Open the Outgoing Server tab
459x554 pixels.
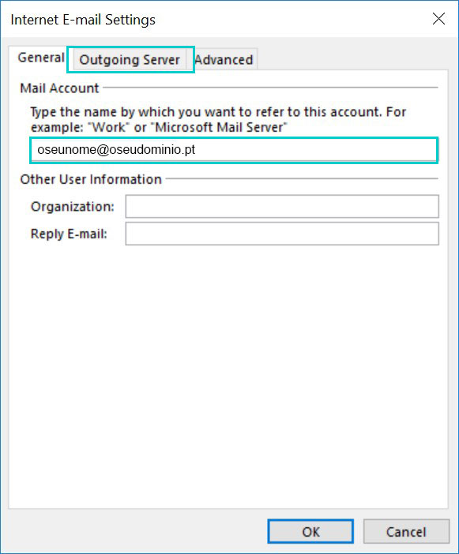(x=130, y=60)
